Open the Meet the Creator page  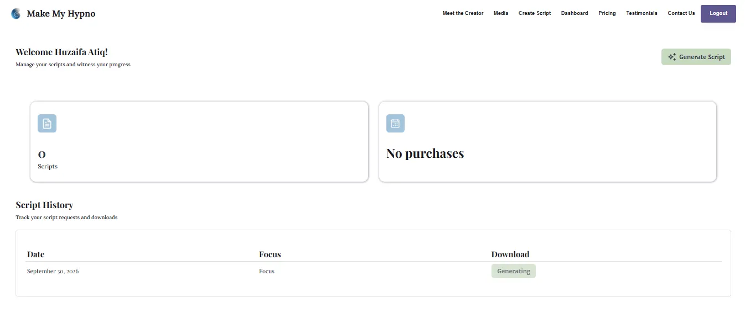(463, 13)
